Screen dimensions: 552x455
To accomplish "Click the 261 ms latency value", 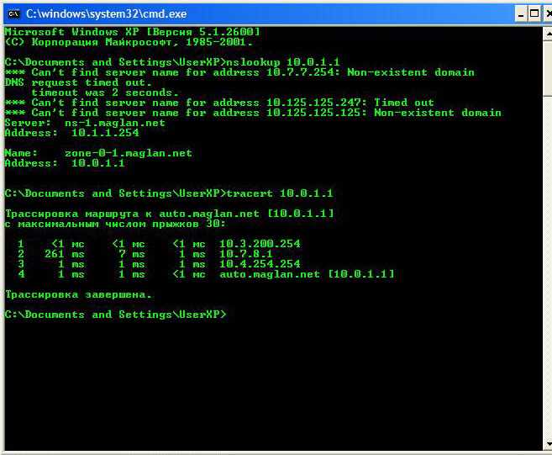I will pyautogui.click(x=66, y=254).
